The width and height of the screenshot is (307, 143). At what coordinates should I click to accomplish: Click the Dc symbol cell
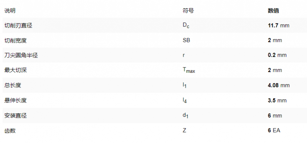click(186, 26)
